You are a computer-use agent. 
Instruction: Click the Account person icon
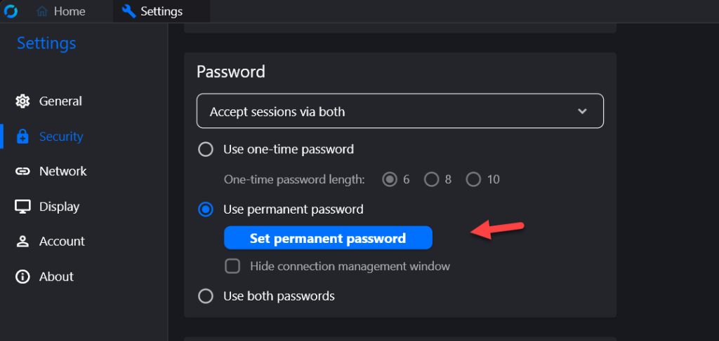pyautogui.click(x=22, y=242)
